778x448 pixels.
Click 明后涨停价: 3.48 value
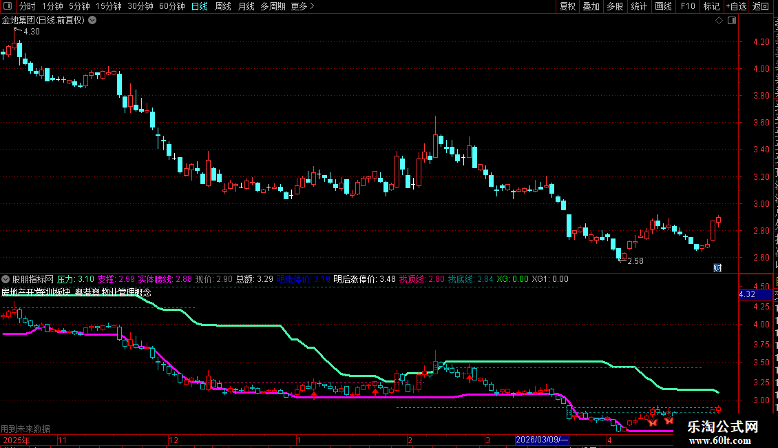pyautogui.click(x=365, y=279)
